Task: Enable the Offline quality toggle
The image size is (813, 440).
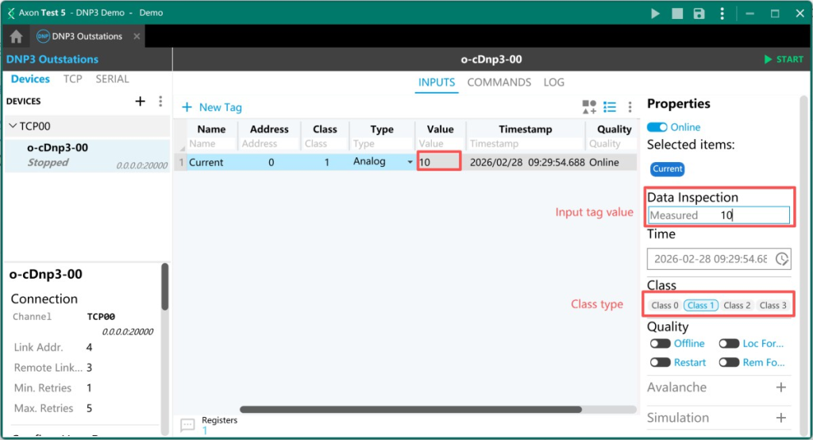Action: pos(660,344)
